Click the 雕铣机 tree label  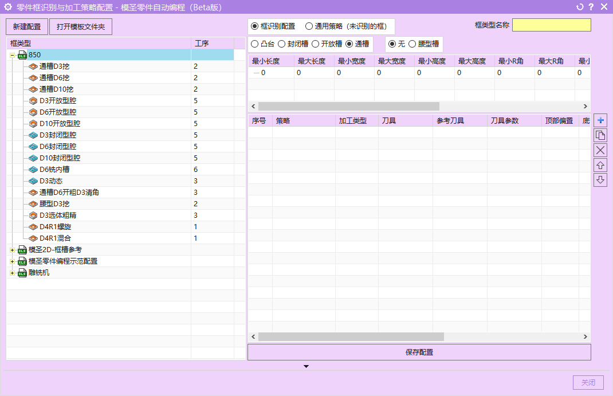pyautogui.click(x=39, y=273)
